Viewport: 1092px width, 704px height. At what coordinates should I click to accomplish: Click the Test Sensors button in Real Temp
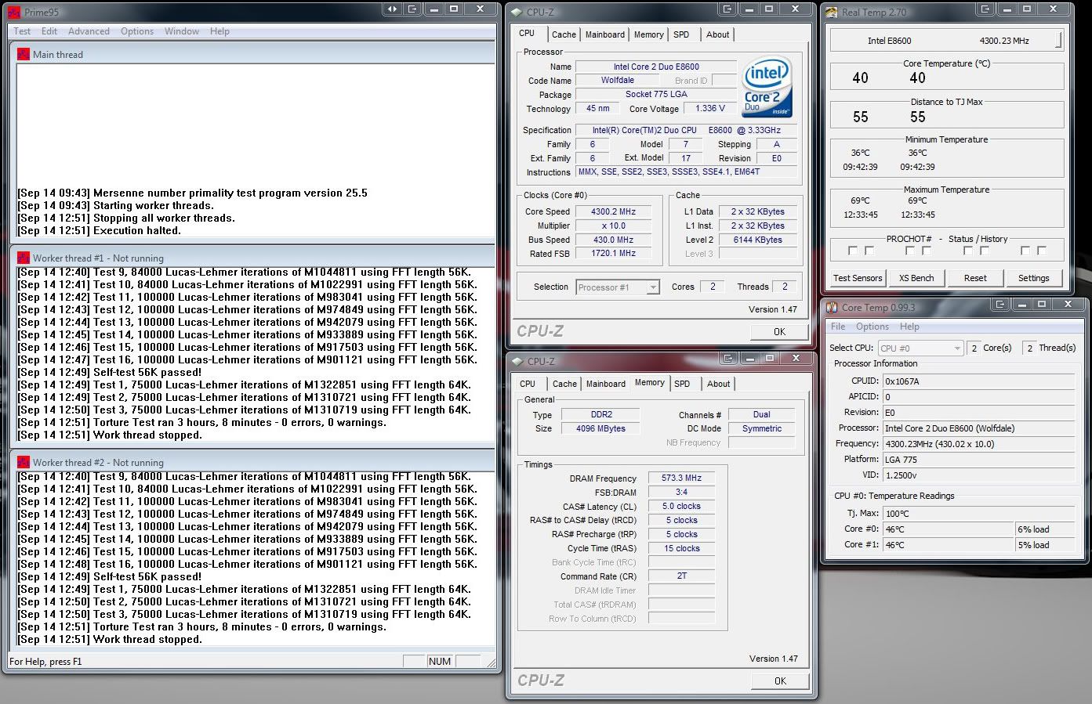[858, 278]
